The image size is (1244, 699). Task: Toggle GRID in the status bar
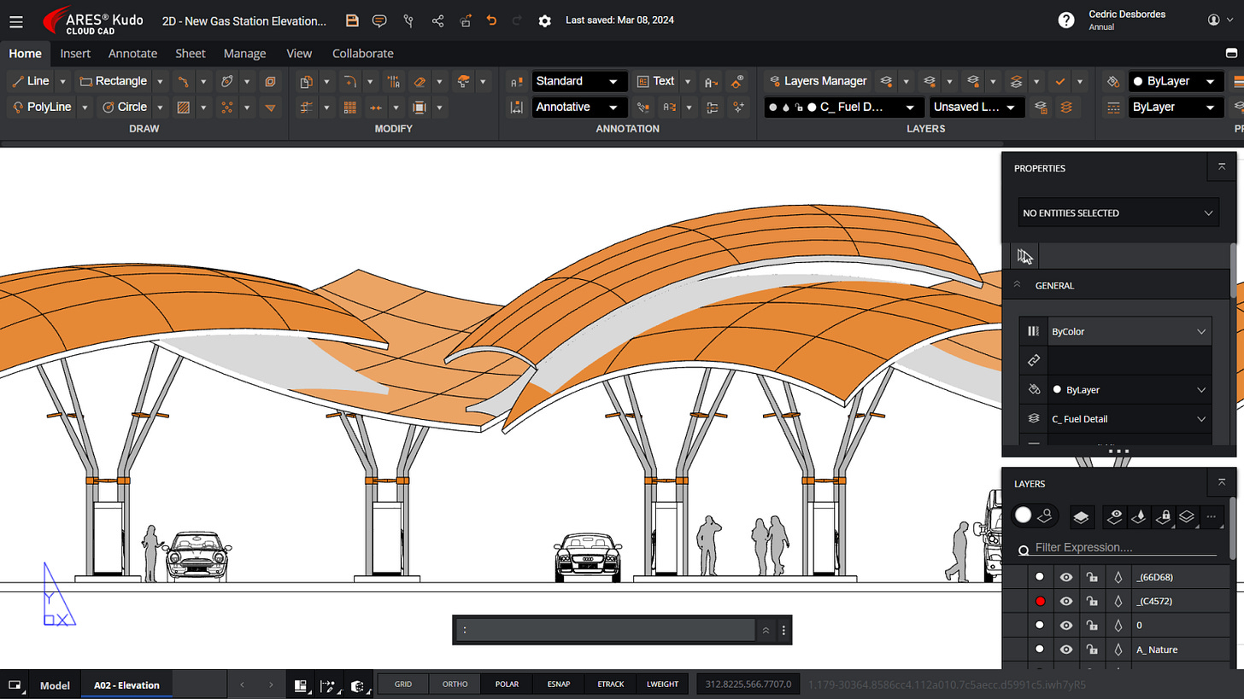(403, 684)
